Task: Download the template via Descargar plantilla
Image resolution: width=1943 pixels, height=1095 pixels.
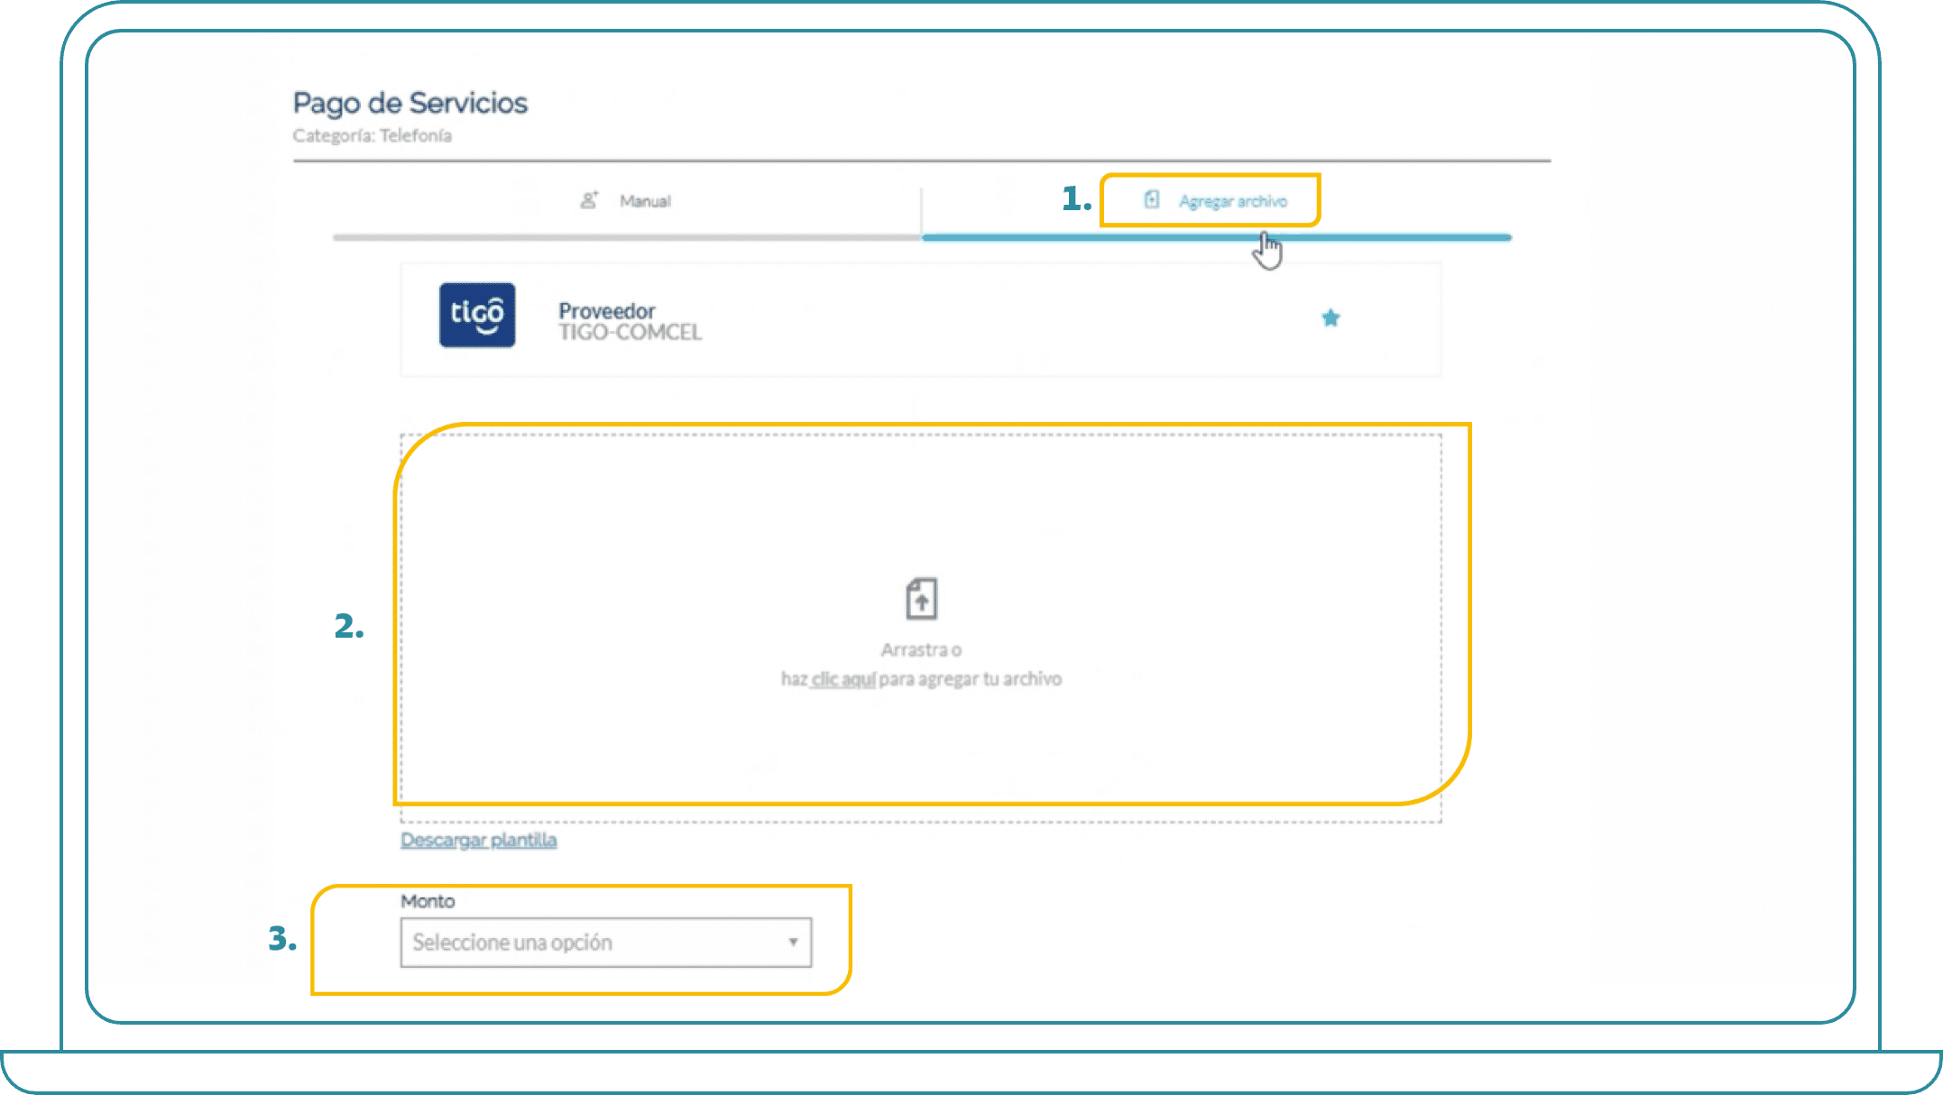Action: pos(478,840)
